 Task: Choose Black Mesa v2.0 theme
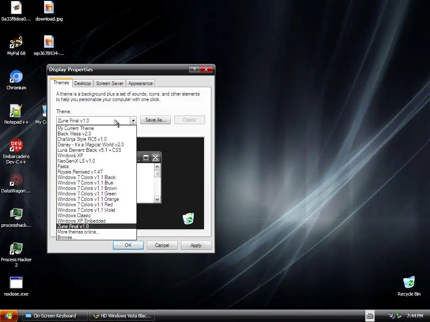pyautogui.click(x=96, y=134)
